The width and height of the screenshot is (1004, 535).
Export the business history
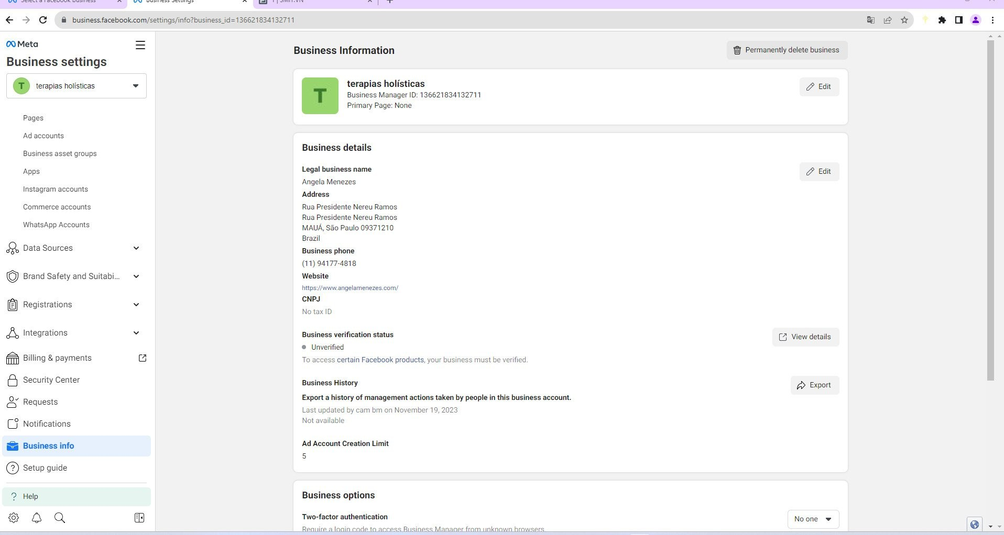coord(815,385)
